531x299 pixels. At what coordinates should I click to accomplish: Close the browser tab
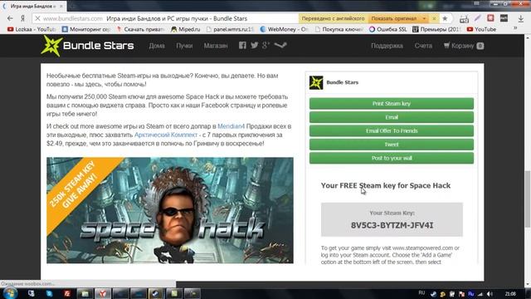61,6
